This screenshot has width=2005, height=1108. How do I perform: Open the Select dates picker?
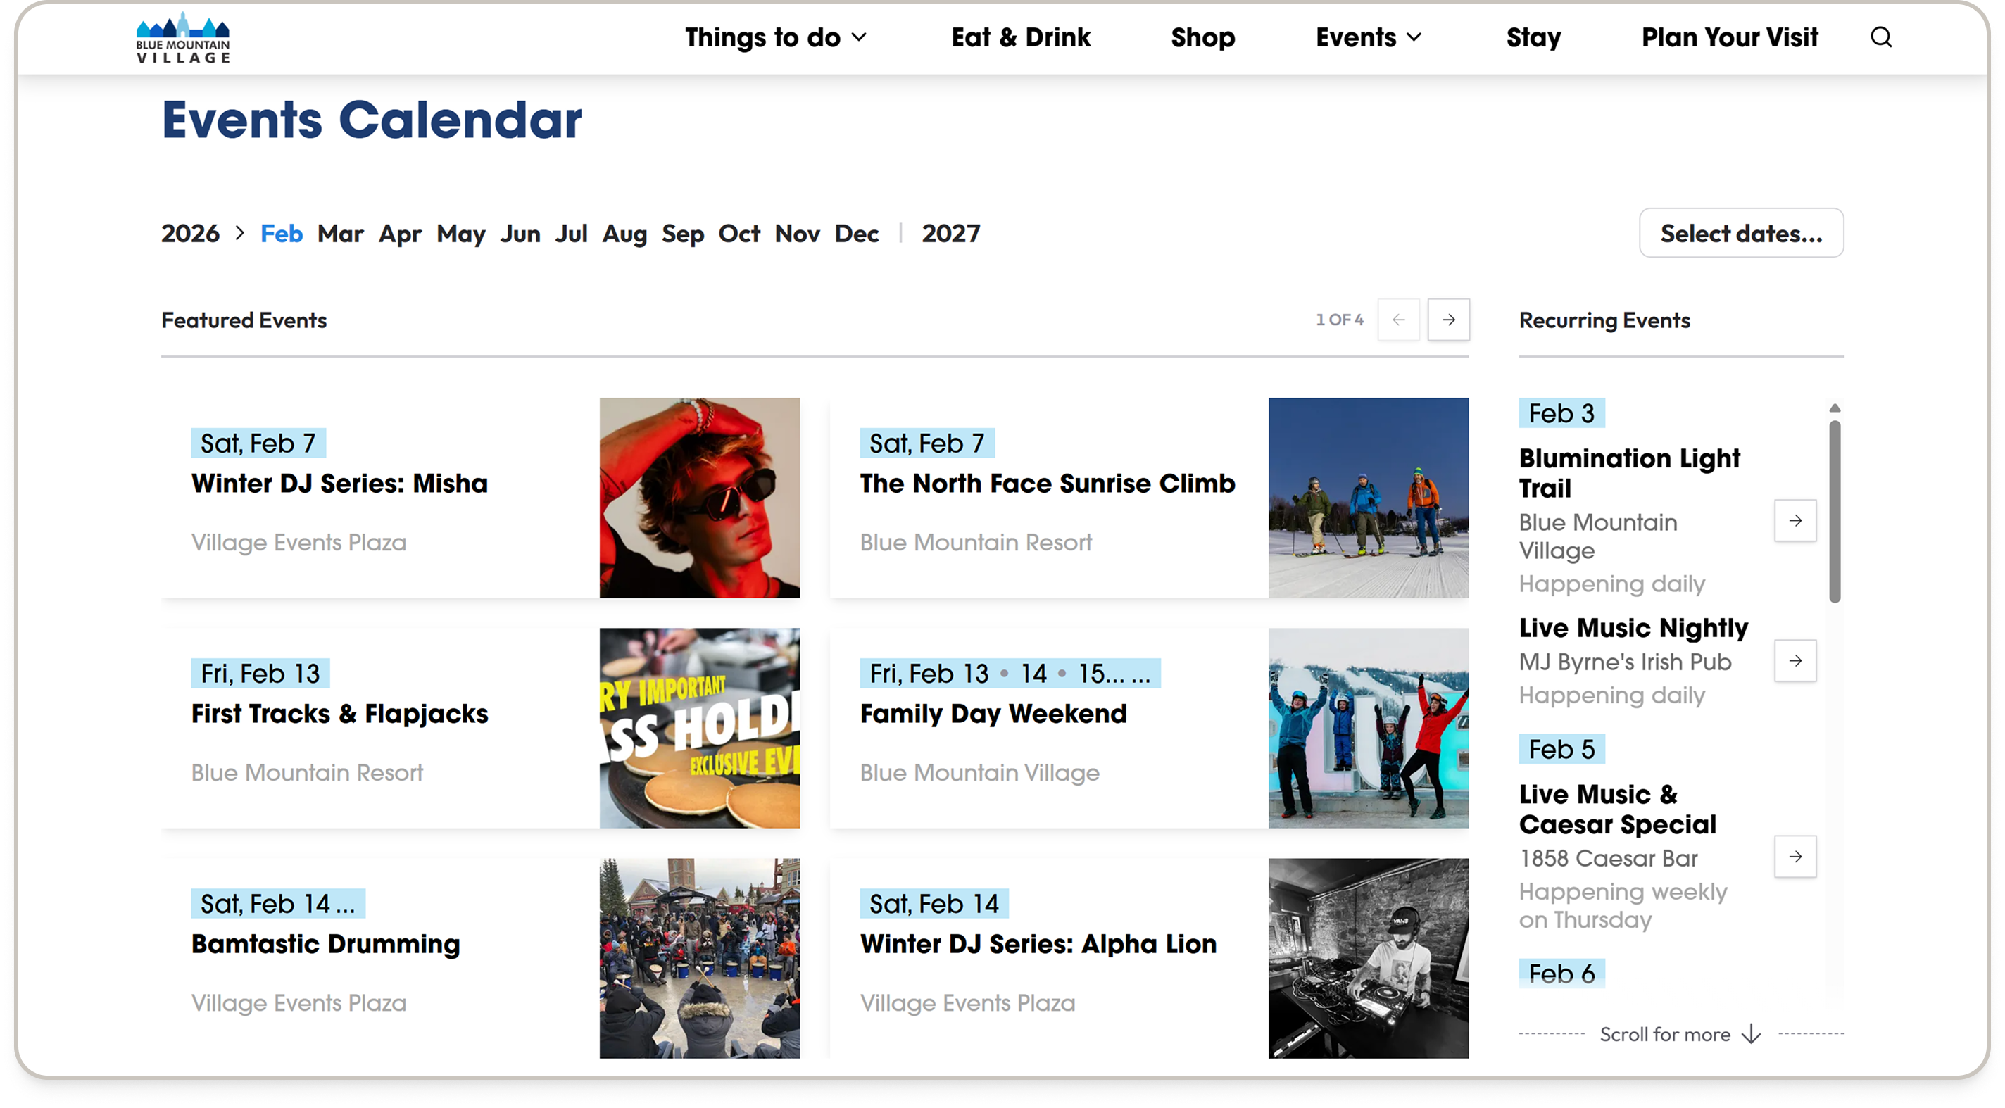pyautogui.click(x=1740, y=234)
